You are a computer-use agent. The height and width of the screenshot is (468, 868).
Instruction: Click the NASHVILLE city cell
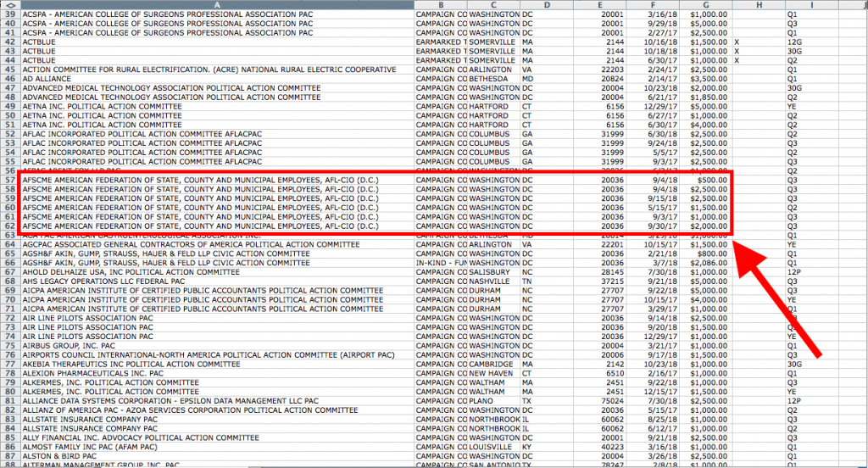pyautogui.click(x=494, y=281)
